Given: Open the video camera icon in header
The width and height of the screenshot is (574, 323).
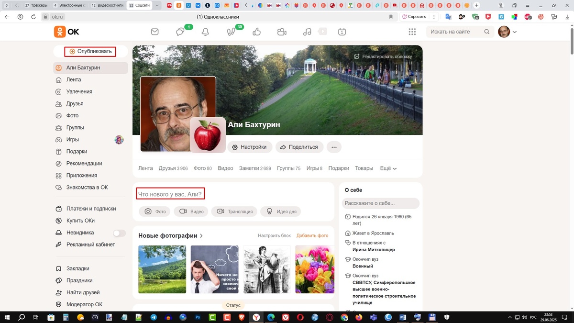Looking at the screenshot, I should click(282, 32).
